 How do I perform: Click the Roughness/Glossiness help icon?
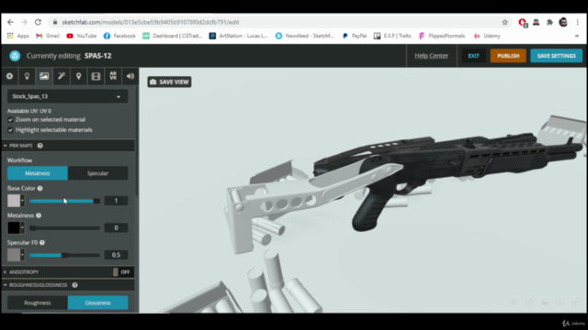75,285
